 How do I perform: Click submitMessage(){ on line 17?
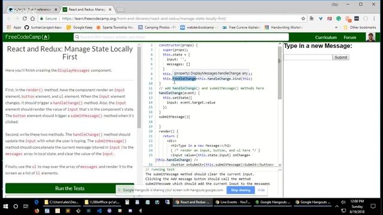[x=174, y=117]
